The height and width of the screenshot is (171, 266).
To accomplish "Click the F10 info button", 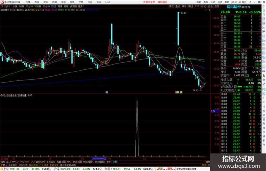I will coord(197,6).
